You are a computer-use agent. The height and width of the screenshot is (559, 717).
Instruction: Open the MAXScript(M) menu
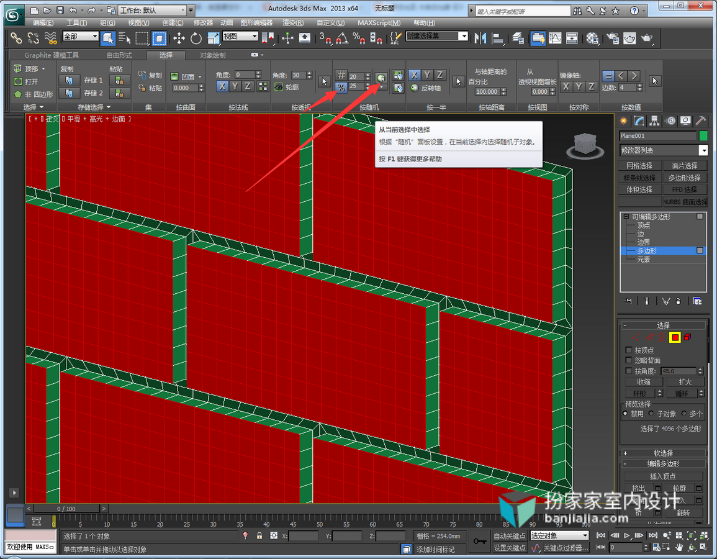[379, 23]
